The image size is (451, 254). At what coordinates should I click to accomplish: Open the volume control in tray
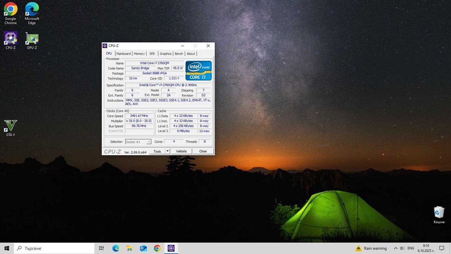[402, 248]
